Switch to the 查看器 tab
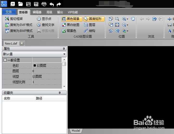The height and width of the screenshot is (134, 174). pyautogui.click(x=23, y=12)
